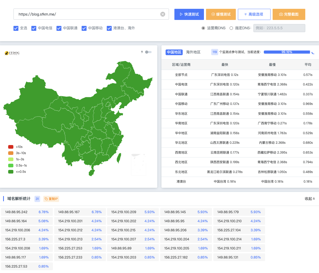Select the 华中地区 row label

click(x=181, y=133)
